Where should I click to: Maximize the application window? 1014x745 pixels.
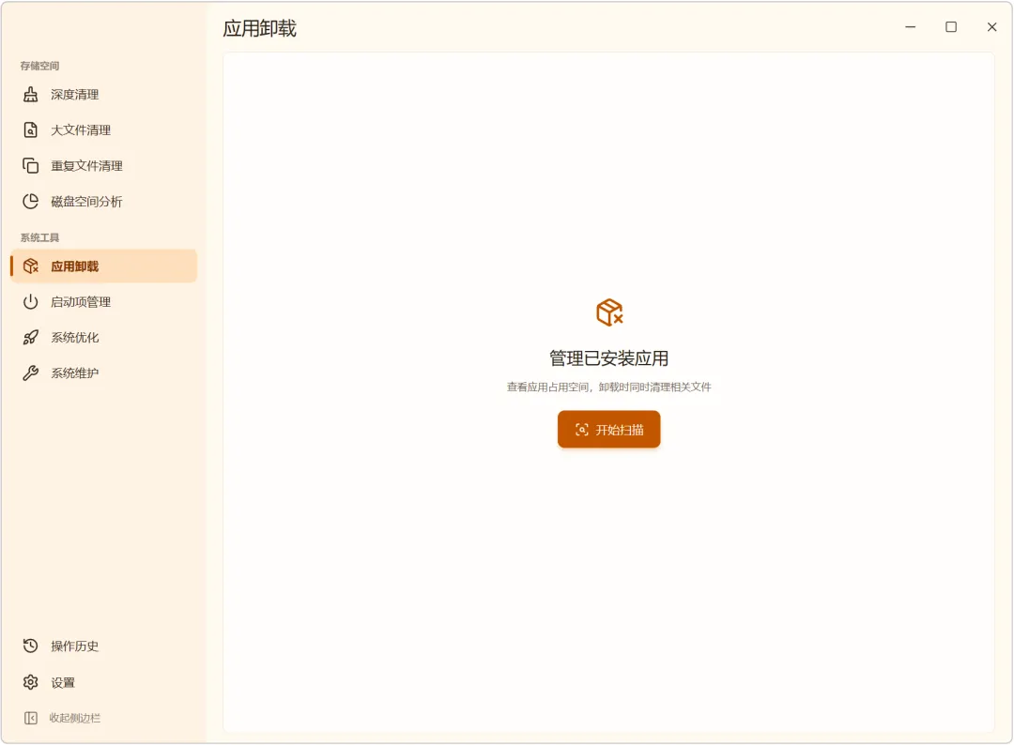coord(951,27)
